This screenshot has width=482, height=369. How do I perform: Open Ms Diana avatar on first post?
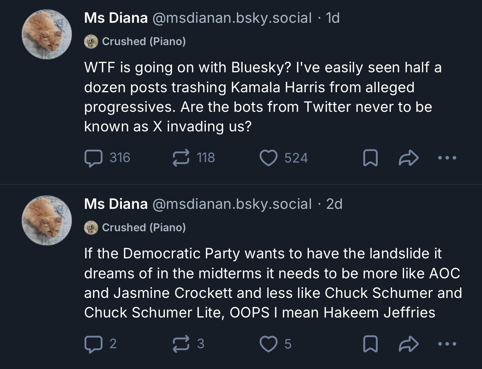click(x=46, y=34)
